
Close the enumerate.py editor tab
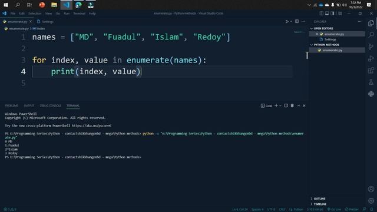click(31, 22)
